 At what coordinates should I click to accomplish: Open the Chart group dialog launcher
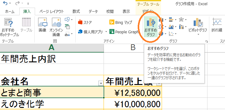point(207,41)
